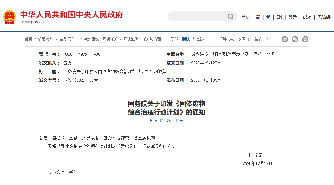Share the article via the WeChat icon
Image resolution: width=334 pixels, height=185 pixels.
tap(295, 39)
